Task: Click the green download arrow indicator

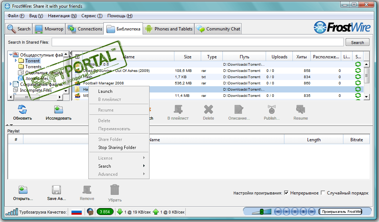Action: (x=120, y=212)
